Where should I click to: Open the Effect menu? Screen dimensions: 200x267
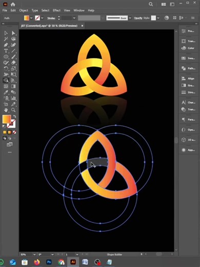56,10
